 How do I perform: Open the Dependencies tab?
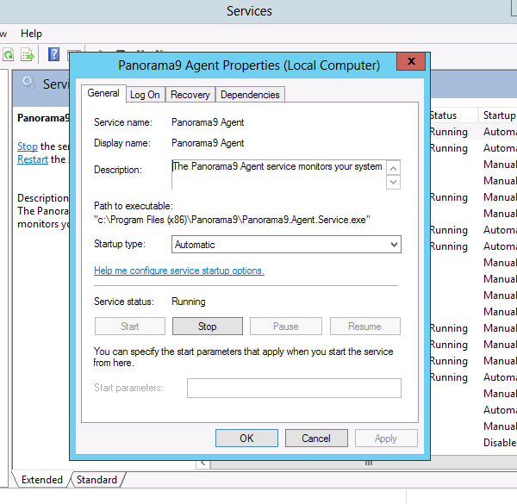click(x=250, y=95)
